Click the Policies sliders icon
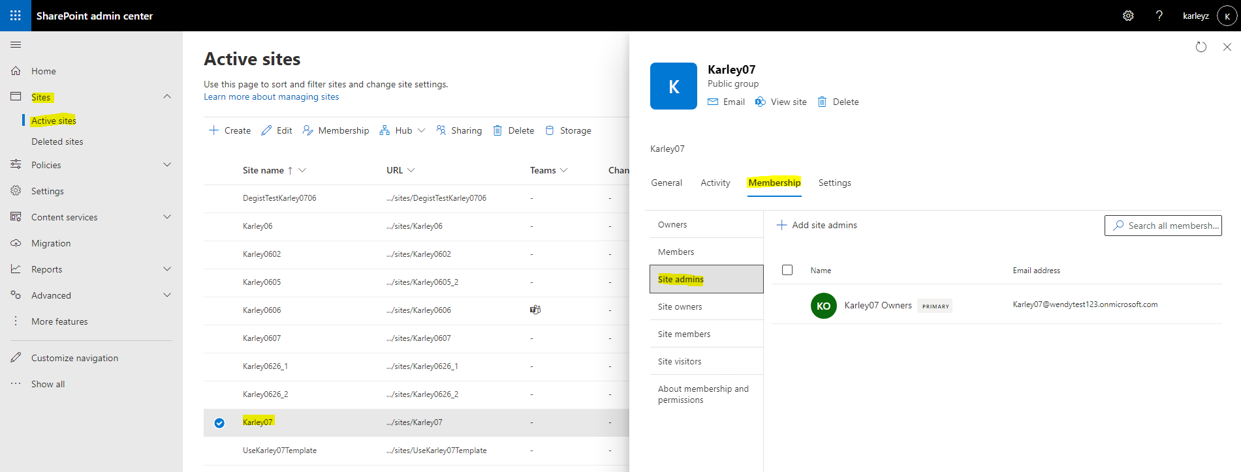Viewport: 1241px width, 472px height. (x=16, y=164)
